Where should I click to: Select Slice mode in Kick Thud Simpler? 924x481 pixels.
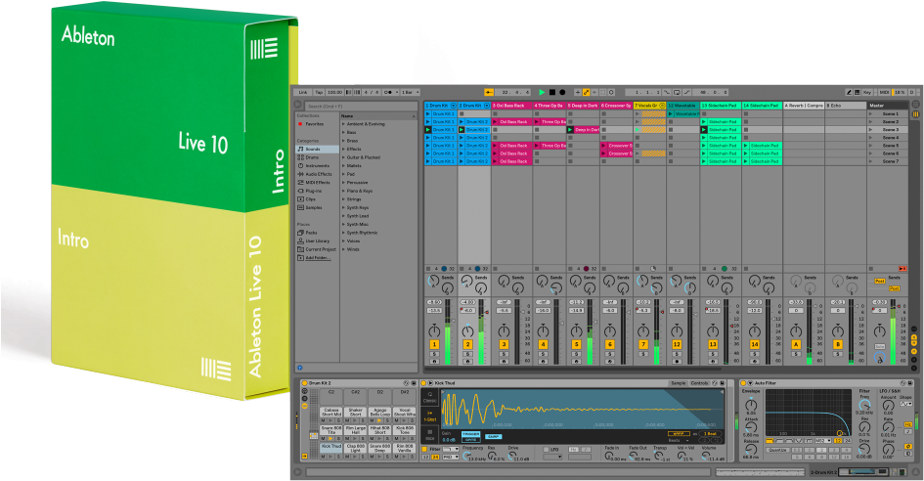[x=430, y=434]
